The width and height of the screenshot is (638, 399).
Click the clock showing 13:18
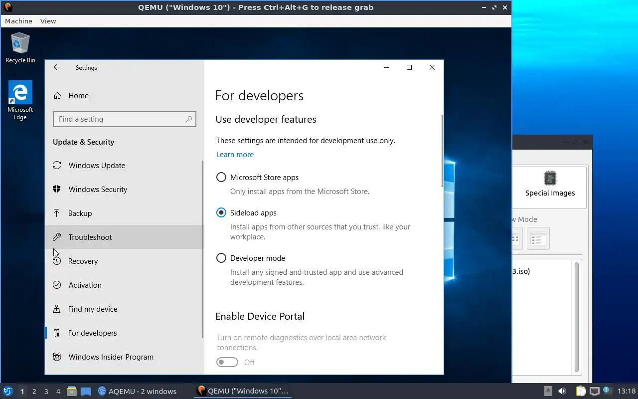pos(627,391)
